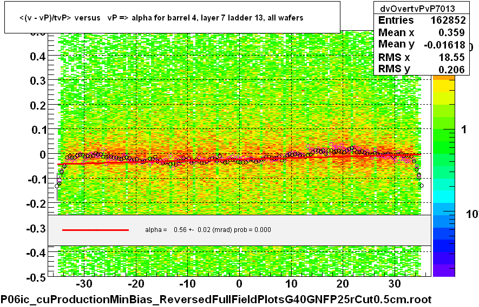Click the color scale label 1

point(464,129)
